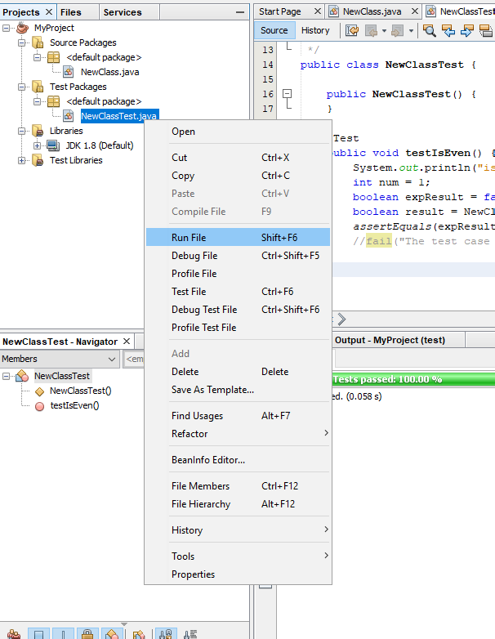Collapse the MyProject tree node

[x=6, y=28]
